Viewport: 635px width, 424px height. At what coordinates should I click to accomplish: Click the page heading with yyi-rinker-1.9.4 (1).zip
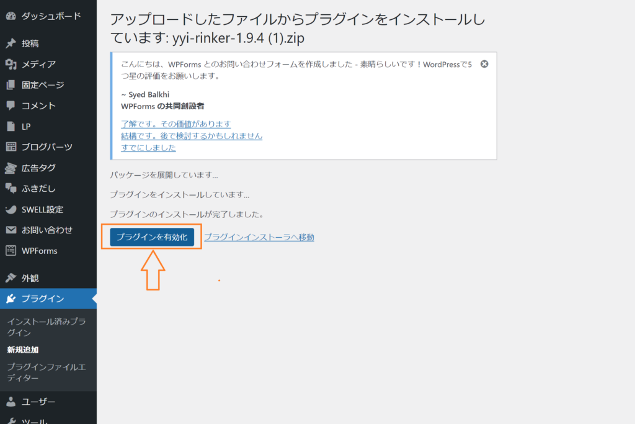pyautogui.click(x=298, y=29)
